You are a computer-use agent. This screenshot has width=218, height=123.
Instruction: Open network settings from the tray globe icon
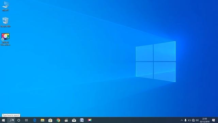pyautogui.click(x=193, y=120)
